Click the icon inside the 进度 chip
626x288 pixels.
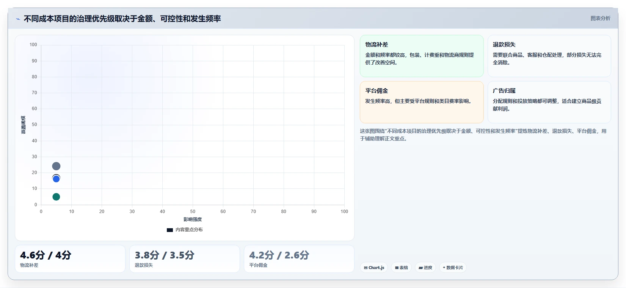point(420,268)
